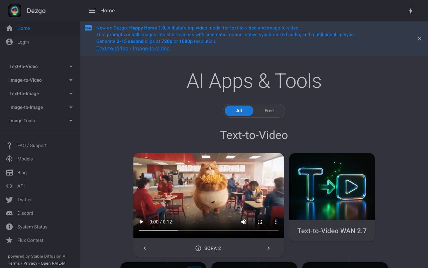
Task: Click the System Status info icon
Action: coord(9,227)
